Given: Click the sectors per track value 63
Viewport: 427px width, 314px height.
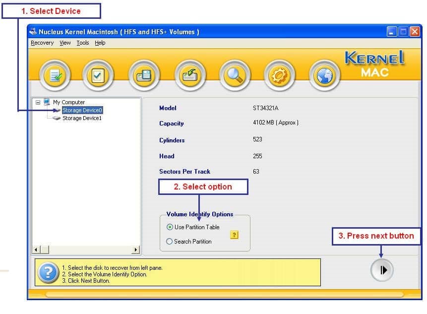Looking at the screenshot, I should (x=256, y=172).
